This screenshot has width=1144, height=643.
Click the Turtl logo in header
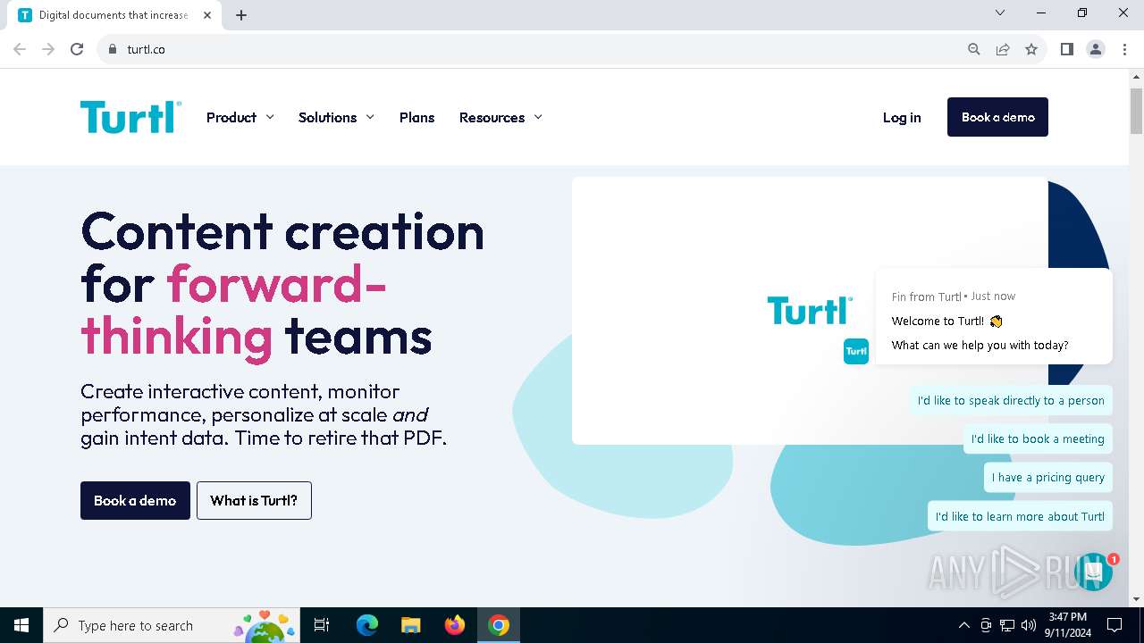point(130,117)
